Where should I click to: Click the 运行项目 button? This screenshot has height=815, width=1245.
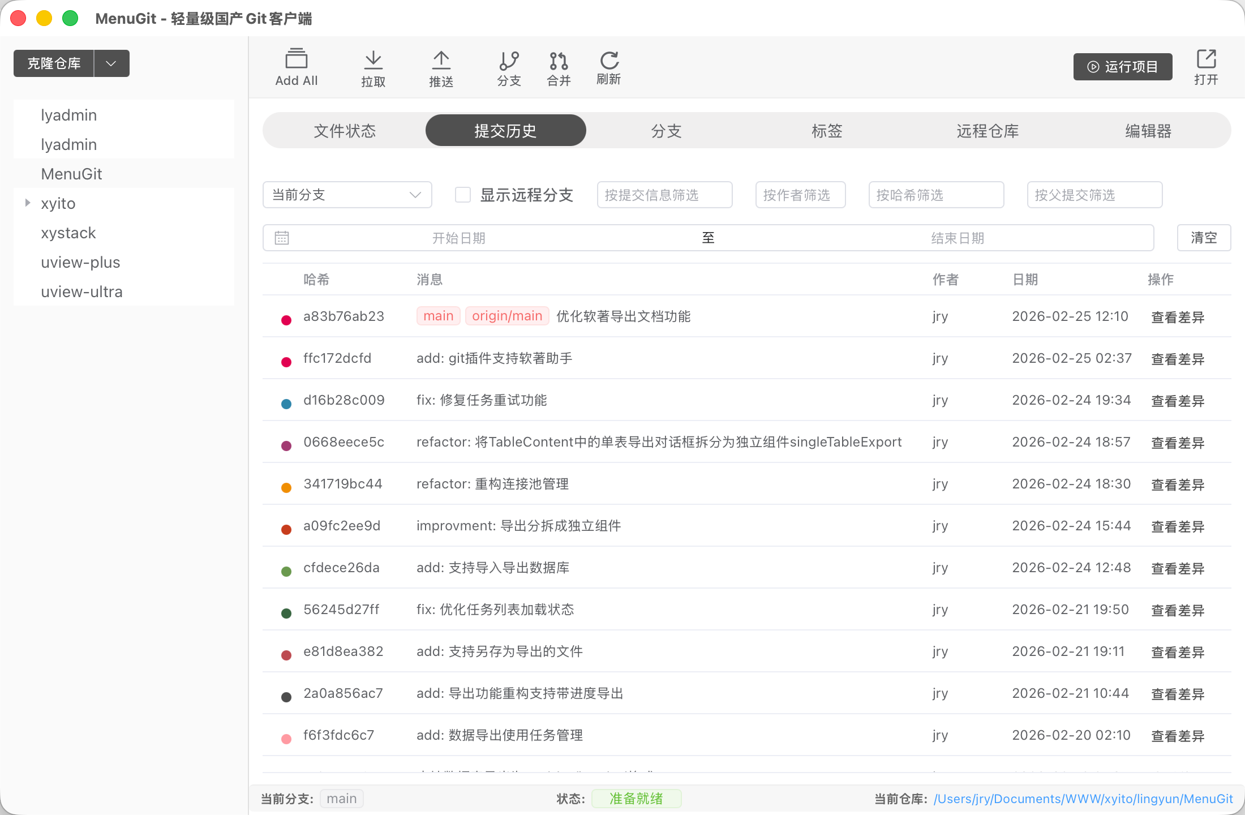1123,67
